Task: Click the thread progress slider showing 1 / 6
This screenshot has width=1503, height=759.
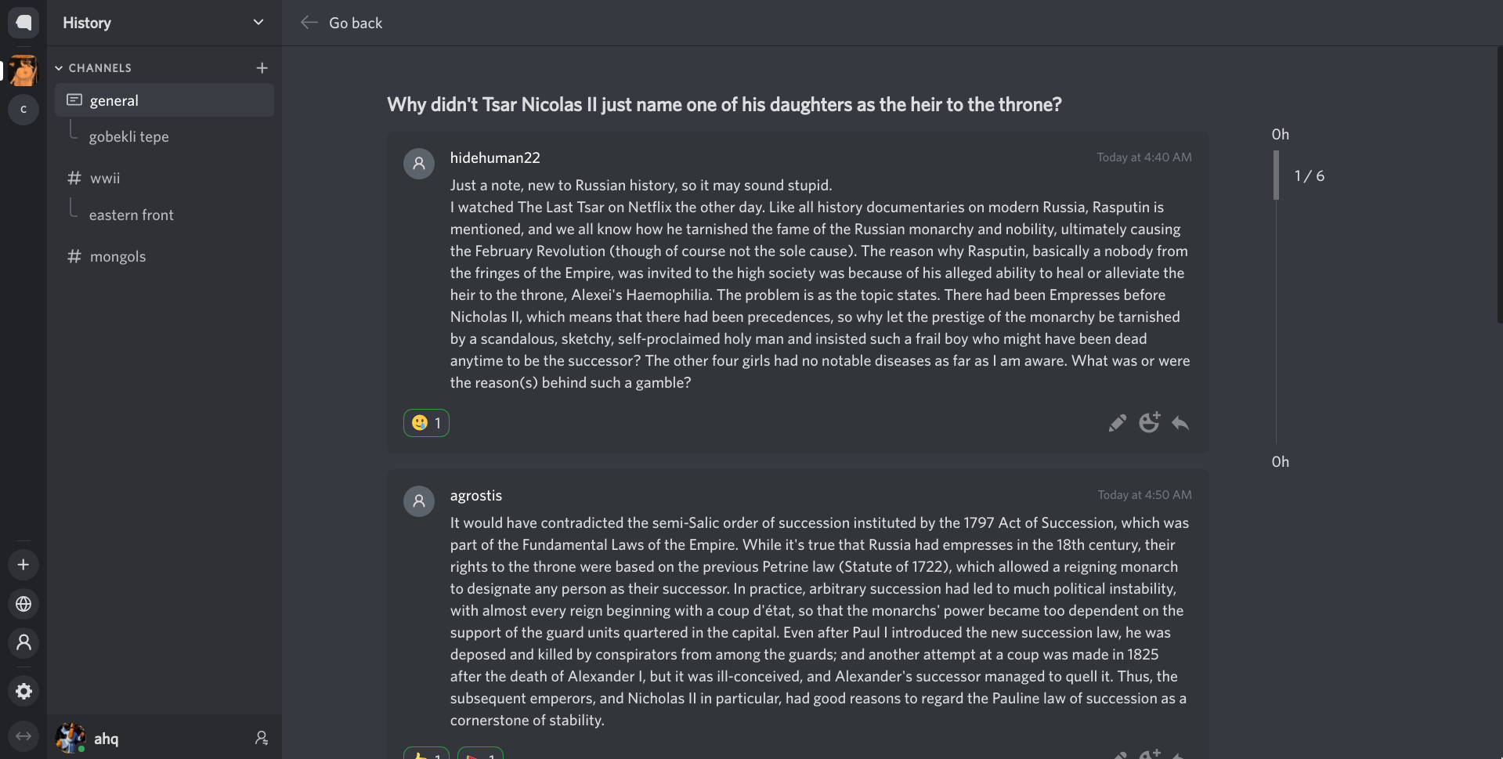Action: tap(1277, 175)
